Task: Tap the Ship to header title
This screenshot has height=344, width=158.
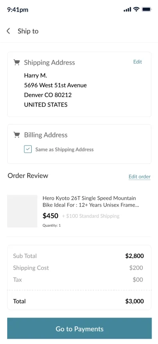Action: coord(28,31)
